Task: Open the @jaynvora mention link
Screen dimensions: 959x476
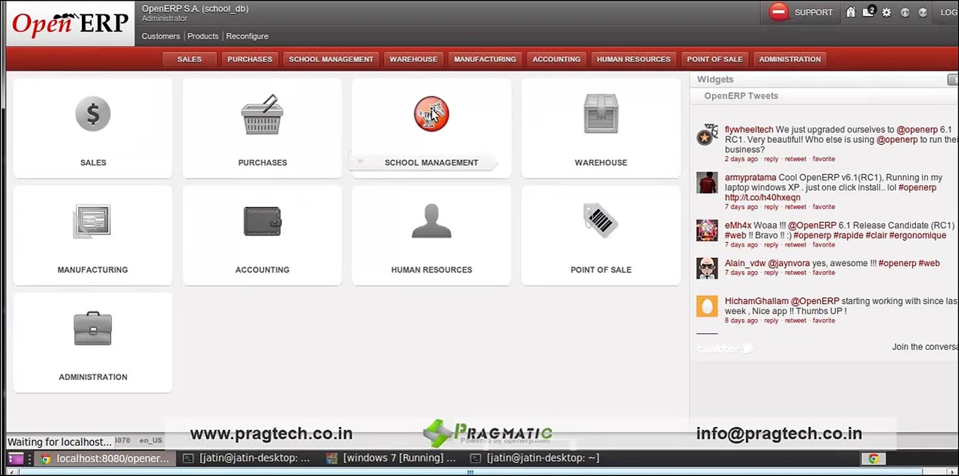Action: (788, 263)
